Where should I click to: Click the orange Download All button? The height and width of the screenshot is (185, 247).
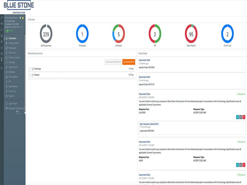(129, 62)
